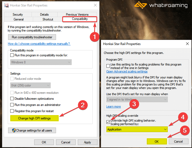
Task: Go to the General tab
Action: click(x=19, y=19)
